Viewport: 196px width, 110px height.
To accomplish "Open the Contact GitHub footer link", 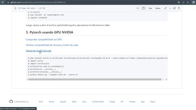I will pos(98,102).
